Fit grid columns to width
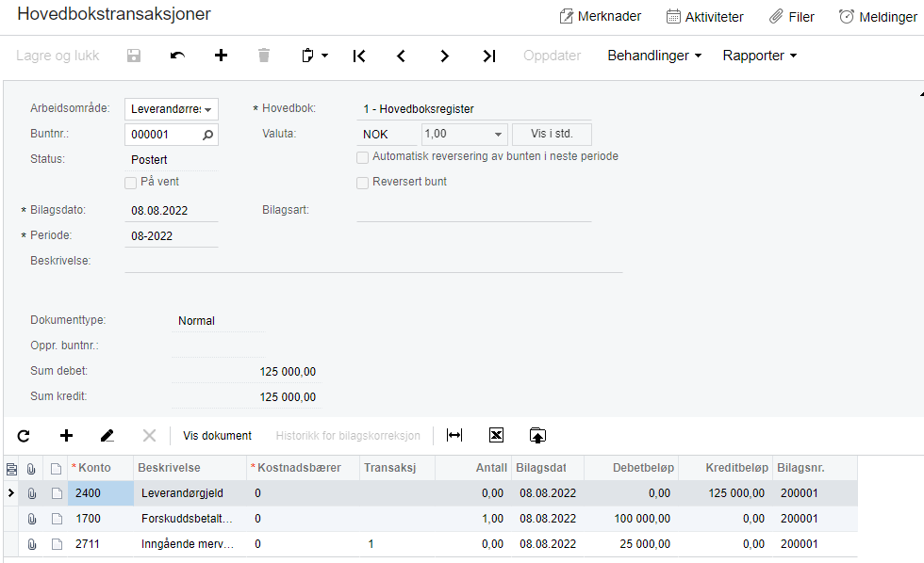This screenshot has height=563, width=924. click(x=454, y=435)
